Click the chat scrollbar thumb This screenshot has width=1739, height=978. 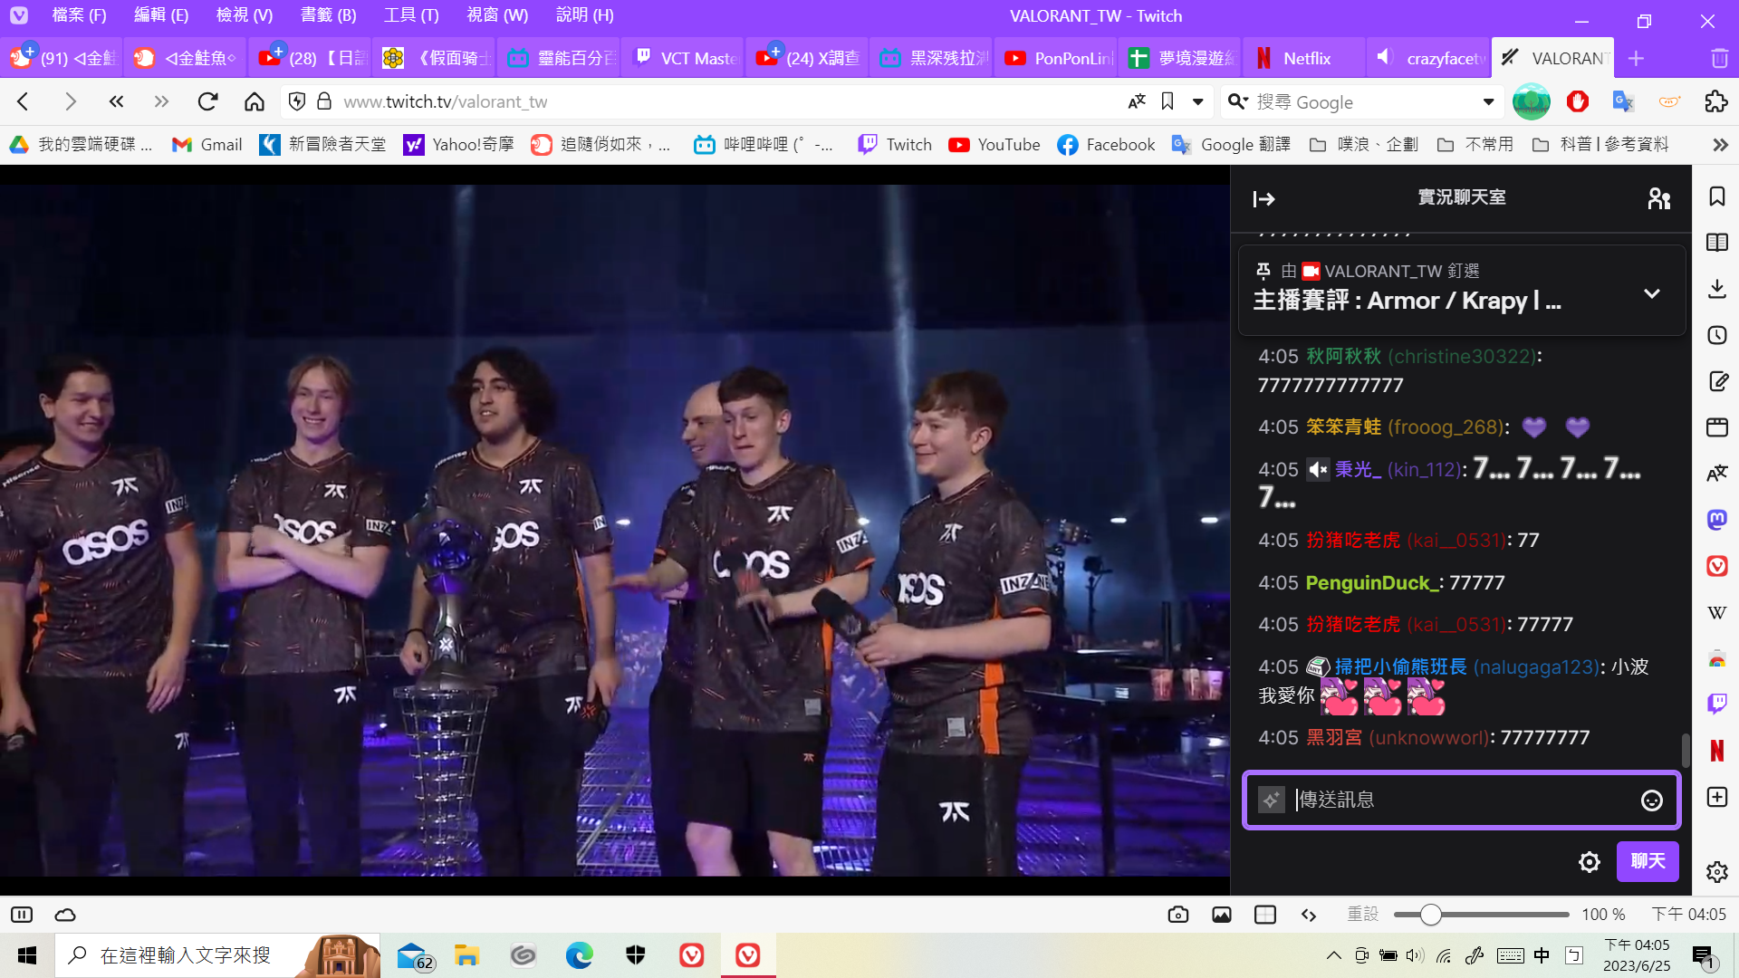(x=1685, y=750)
